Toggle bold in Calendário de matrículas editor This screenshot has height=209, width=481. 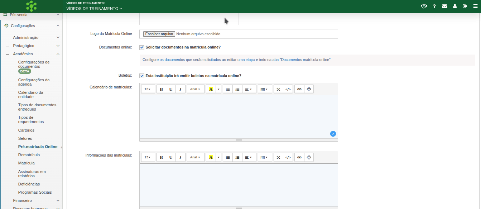point(161,89)
